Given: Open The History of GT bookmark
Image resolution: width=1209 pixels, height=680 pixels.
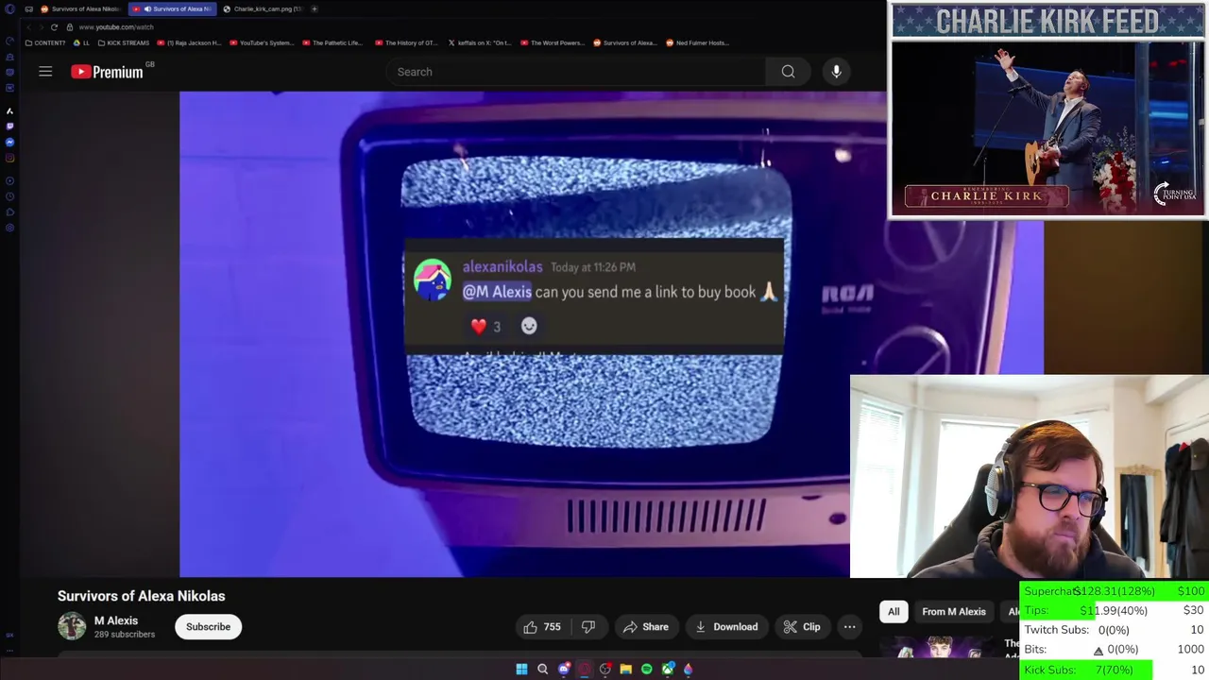Looking at the screenshot, I should (407, 42).
